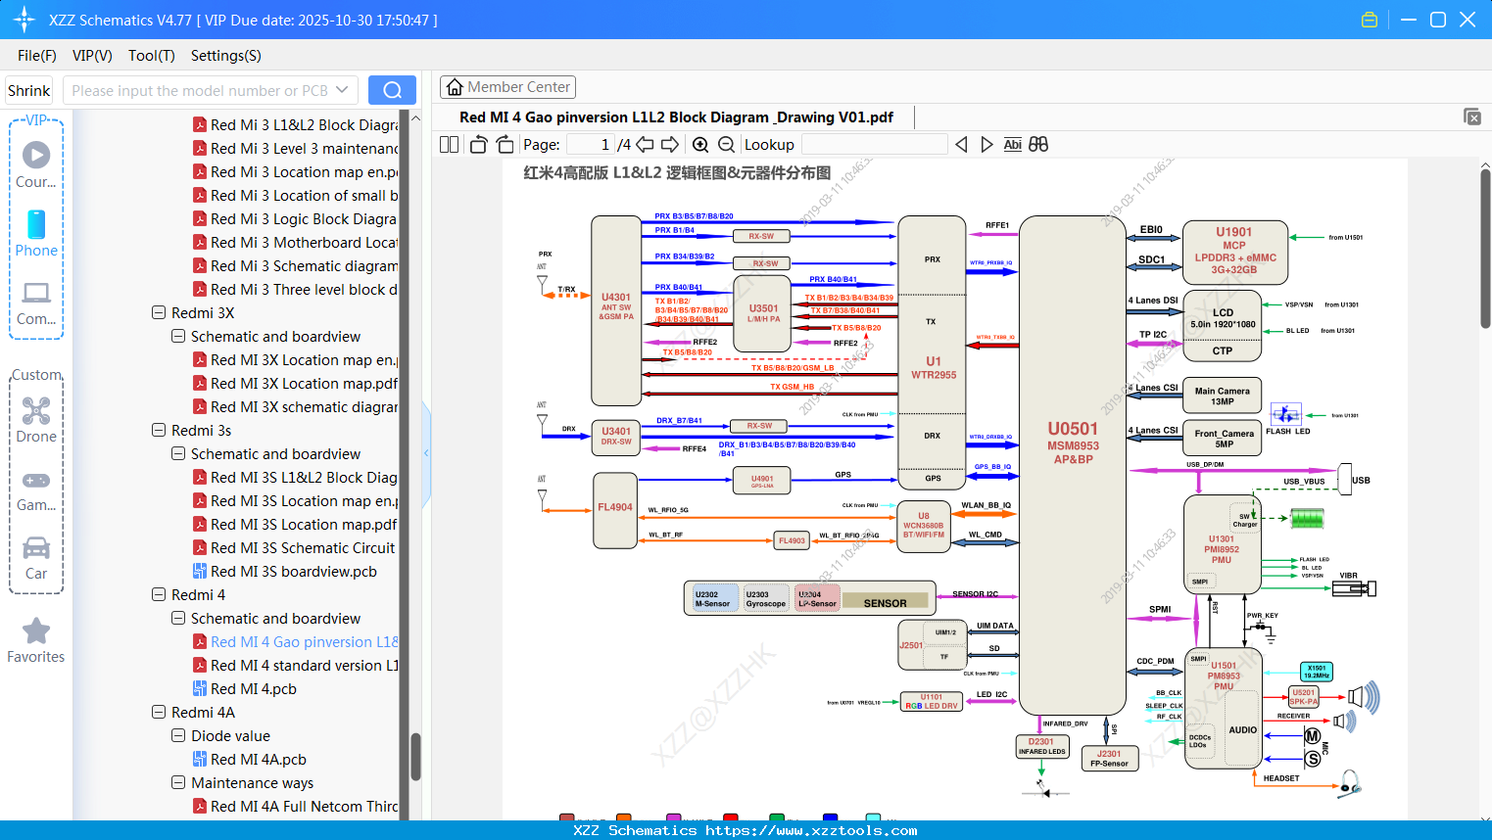Collapse 'Schematic and boardview' under Redmi 3s
Viewport: 1492px width, 840px height.
178,453
